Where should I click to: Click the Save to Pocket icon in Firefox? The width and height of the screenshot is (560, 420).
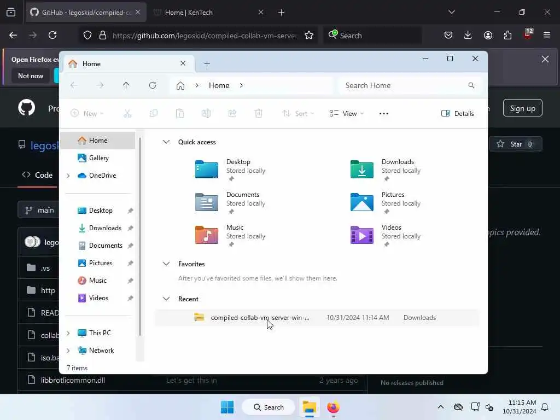pos(448,35)
